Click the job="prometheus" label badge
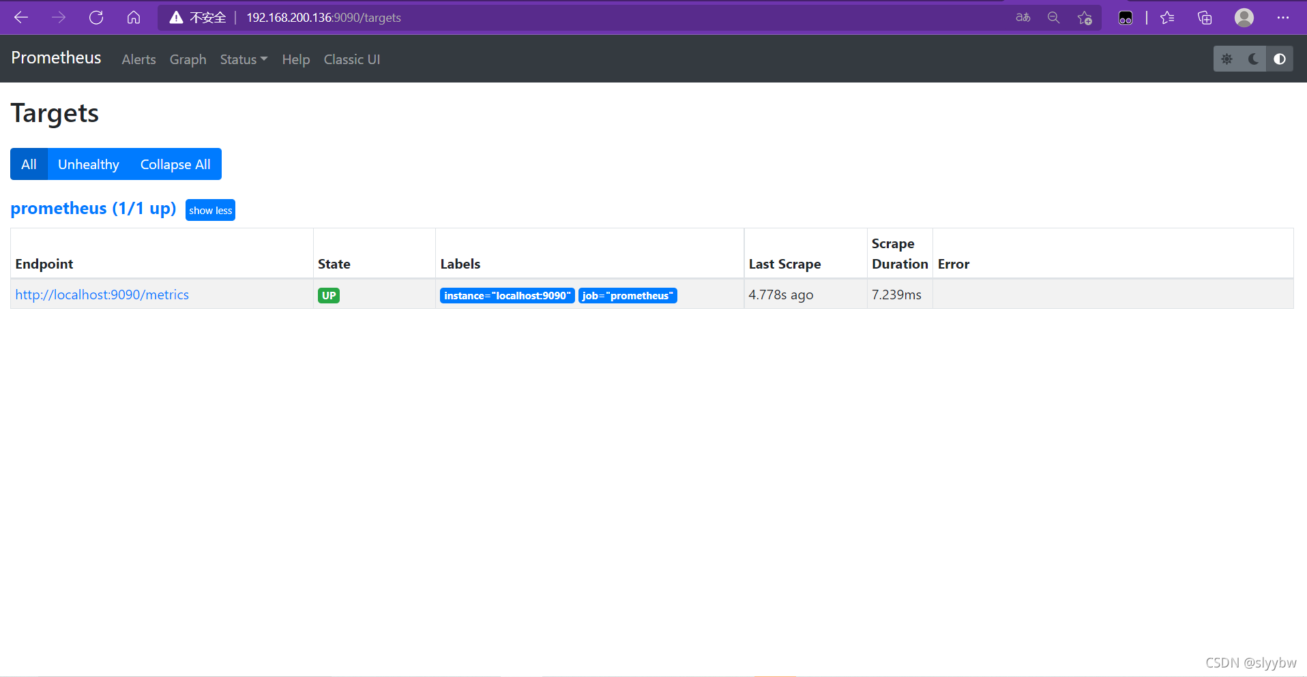This screenshot has width=1307, height=677. tap(628, 295)
